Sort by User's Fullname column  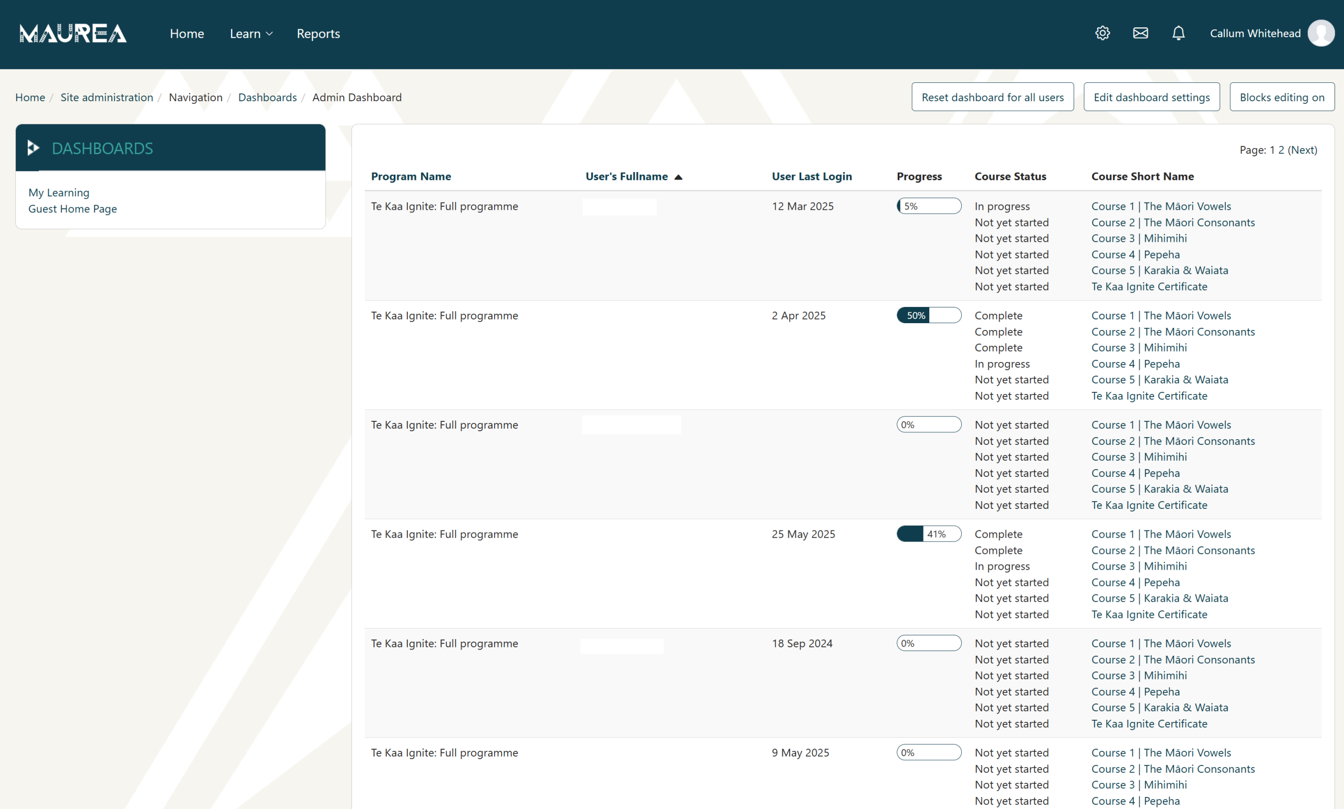pyautogui.click(x=627, y=176)
